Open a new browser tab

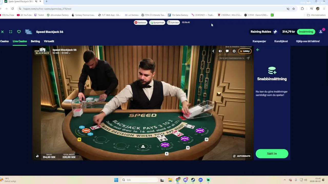[46, 2]
